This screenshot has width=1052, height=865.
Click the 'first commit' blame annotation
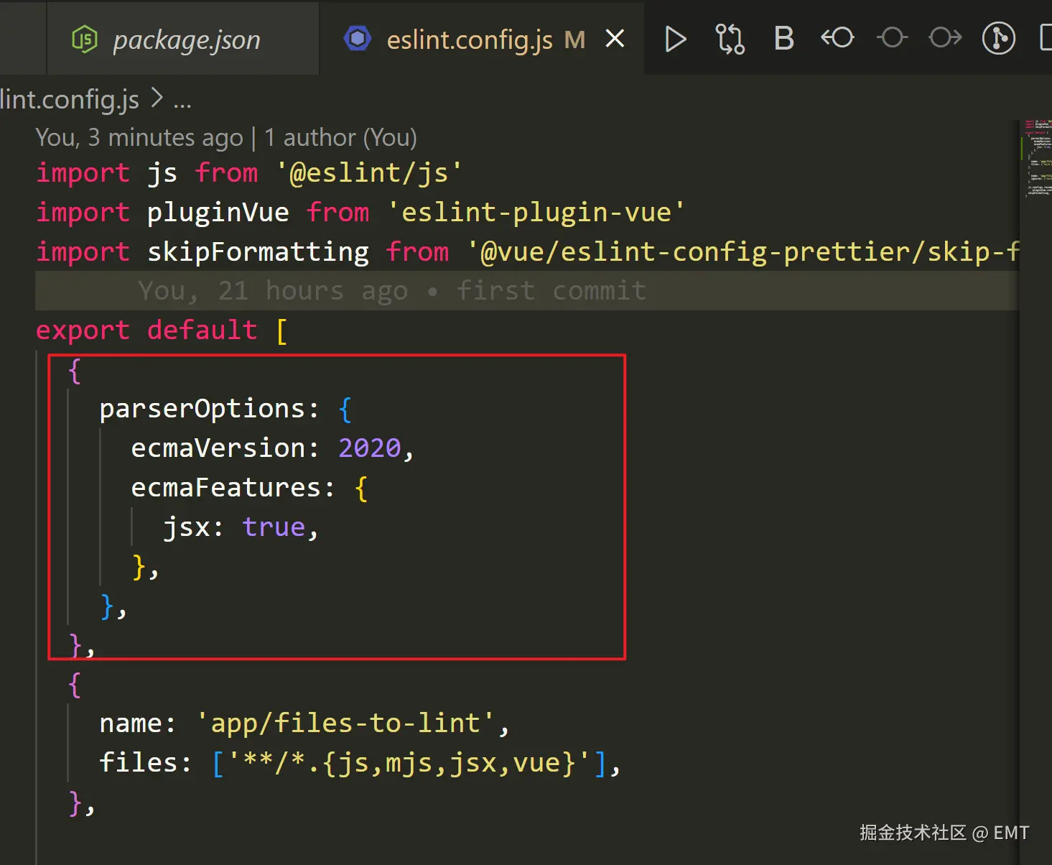tap(551, 291)
